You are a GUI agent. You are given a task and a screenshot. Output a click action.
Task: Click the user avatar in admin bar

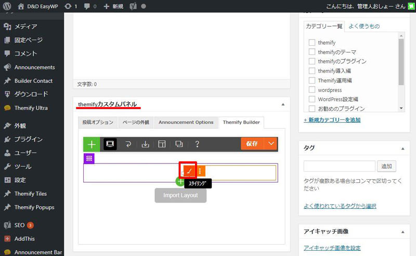(x=411, y=6)
